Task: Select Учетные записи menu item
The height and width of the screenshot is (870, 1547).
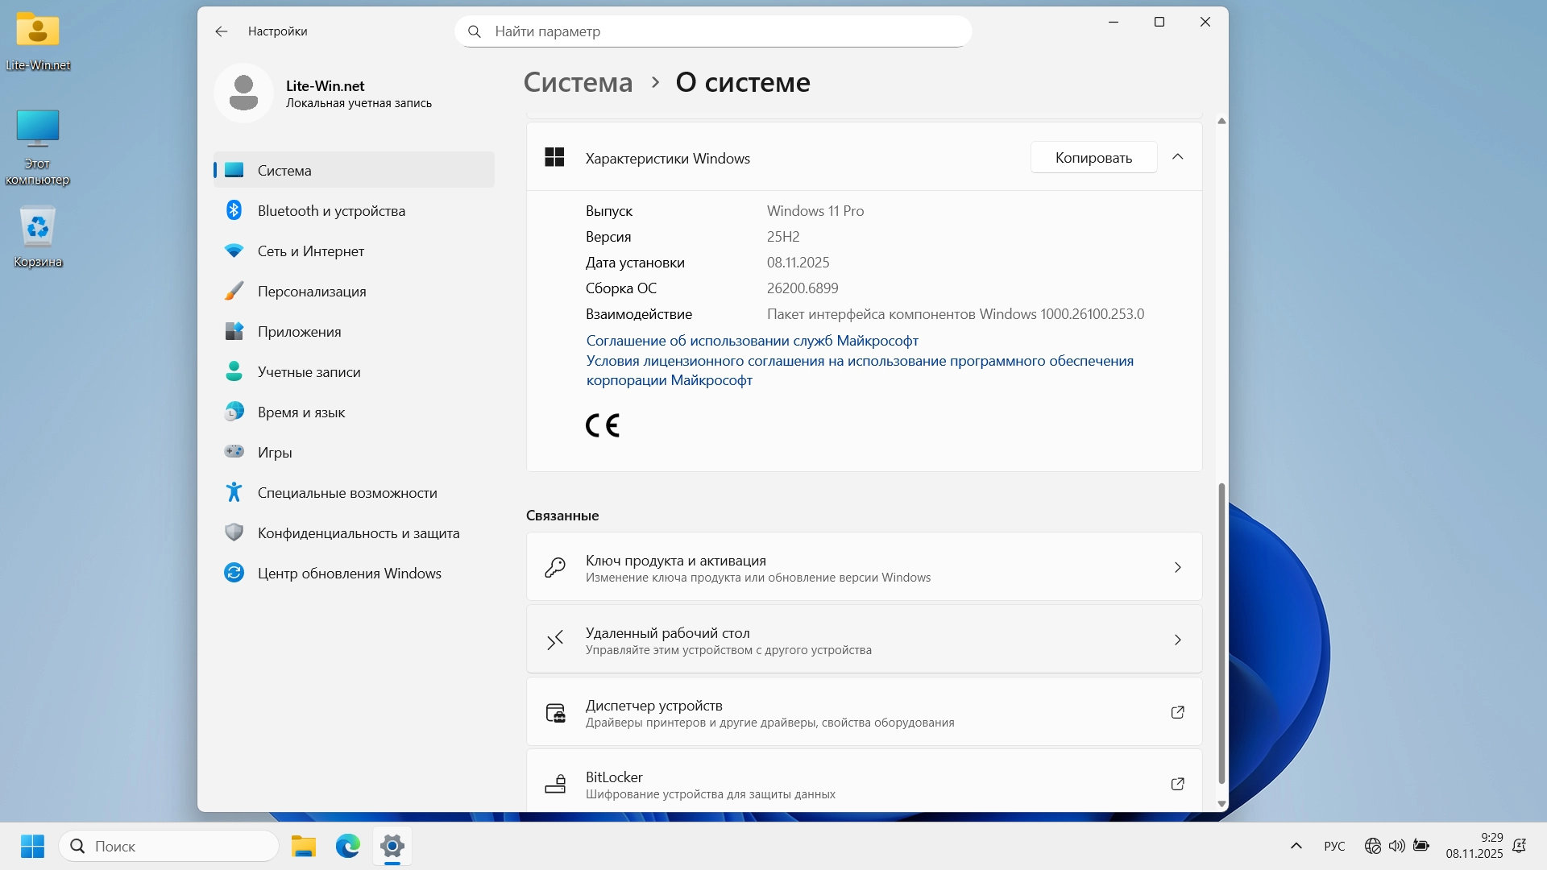Action: coord(309,372)
